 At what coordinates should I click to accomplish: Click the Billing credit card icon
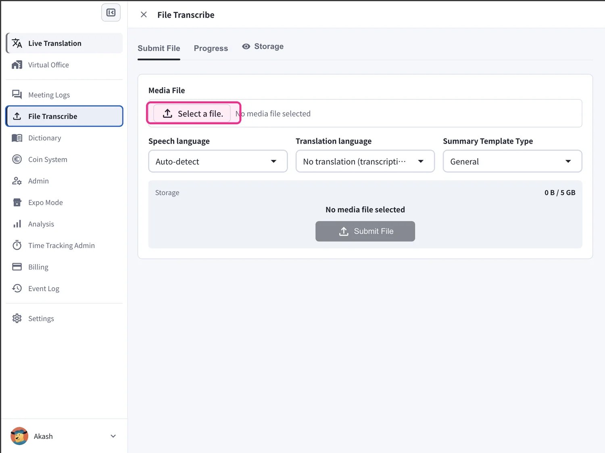pos(17,267)
